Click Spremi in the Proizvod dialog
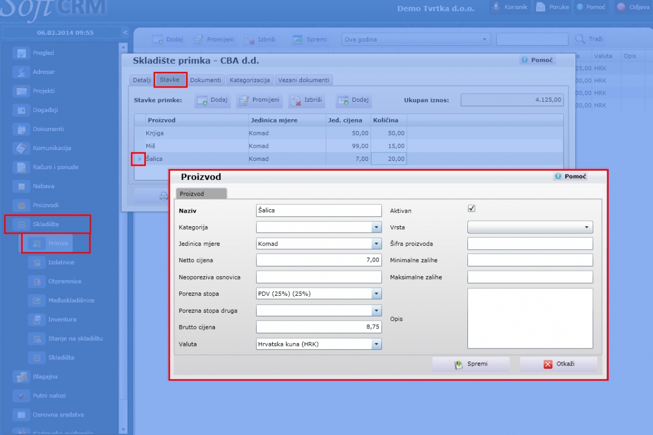This screenshot has height=435, width=653. point(471,364)
